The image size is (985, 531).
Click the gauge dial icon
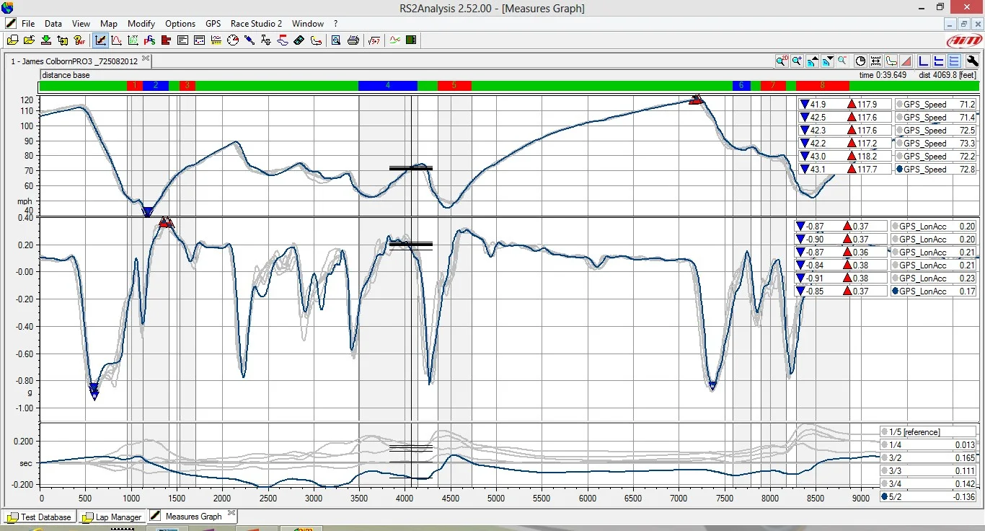point(232,40)
